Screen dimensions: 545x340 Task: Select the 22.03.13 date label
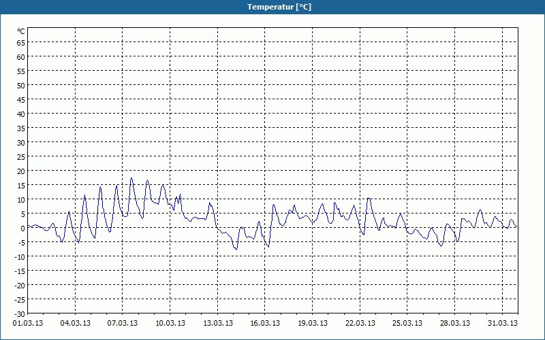click(360, 324)
